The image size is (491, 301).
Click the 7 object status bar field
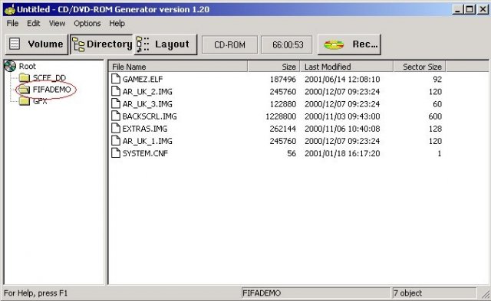pos(434,293)
